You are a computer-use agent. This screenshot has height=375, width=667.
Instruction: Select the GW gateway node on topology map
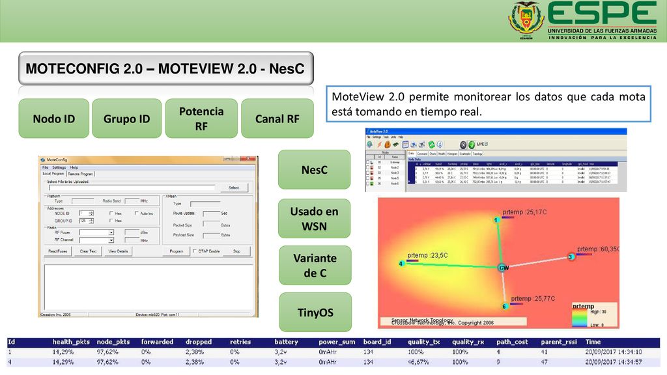coord(503,268)
